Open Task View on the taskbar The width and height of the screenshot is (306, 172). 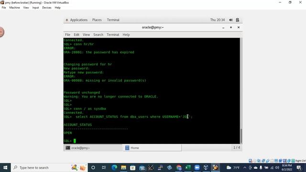click(x=104, y=168)
